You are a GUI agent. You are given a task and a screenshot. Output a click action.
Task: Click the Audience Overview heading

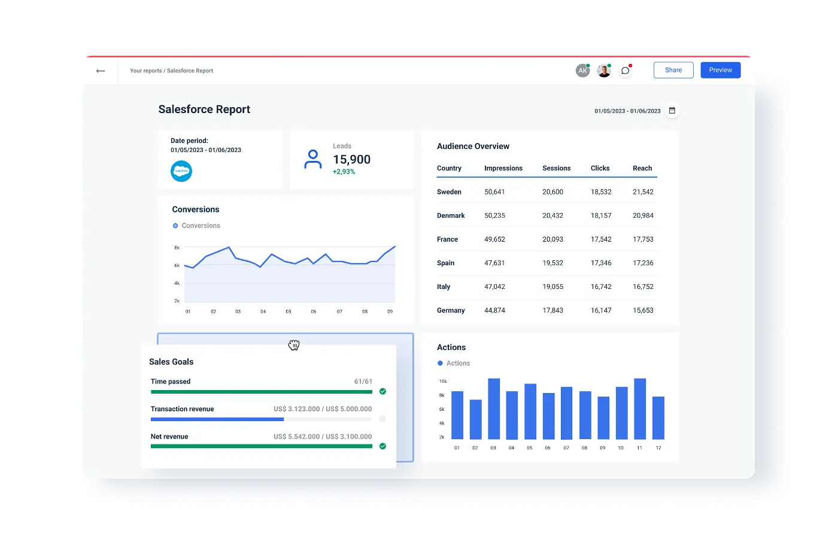click(x=473, y=146)
